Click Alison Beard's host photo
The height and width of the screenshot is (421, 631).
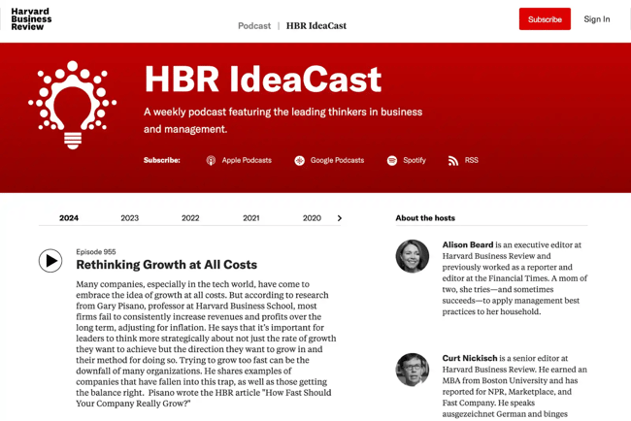(412, 256)
